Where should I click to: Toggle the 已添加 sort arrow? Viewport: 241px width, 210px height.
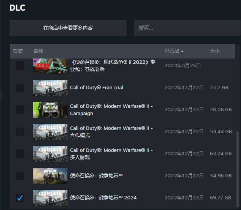[x=182, y=51]
